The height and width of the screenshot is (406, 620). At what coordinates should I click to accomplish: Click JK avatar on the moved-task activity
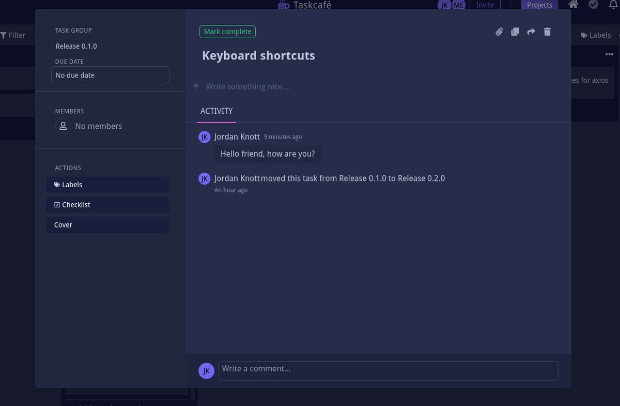click(x=204, y=178)
